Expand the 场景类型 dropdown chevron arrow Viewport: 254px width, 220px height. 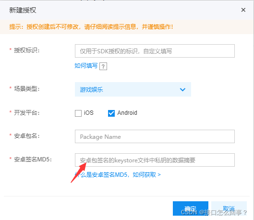click(x=182, y=89)
